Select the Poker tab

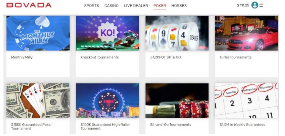tap(160, 6)
